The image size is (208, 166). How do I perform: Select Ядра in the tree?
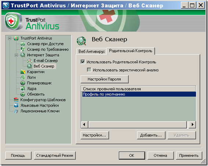32,89
